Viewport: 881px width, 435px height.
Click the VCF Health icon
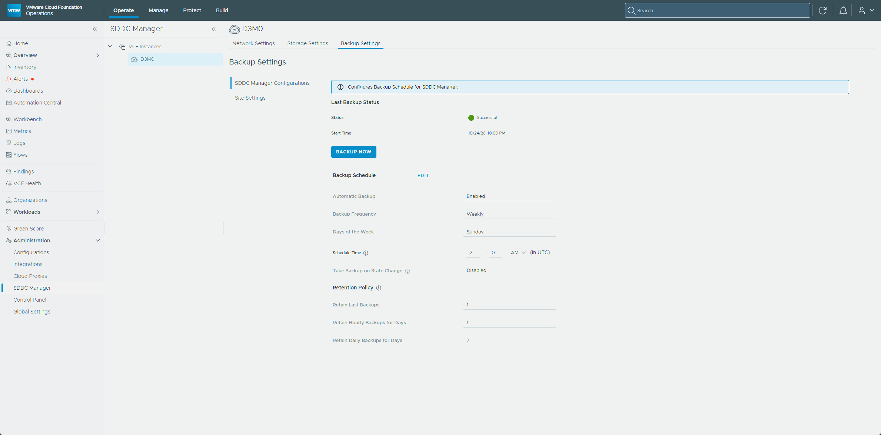click(9, 183)
